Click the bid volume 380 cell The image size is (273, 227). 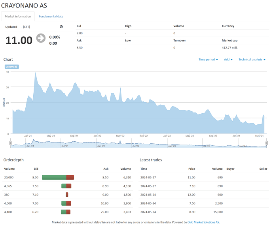click(7, 195)
